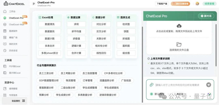The height and width of the screenshot is (105, 219).
Task: Open the 历史会话 clock icon
Action: click(5, 50)
